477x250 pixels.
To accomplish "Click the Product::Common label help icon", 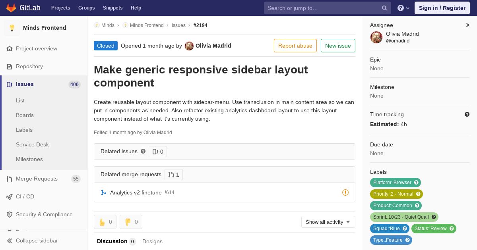I will point(417,206).
